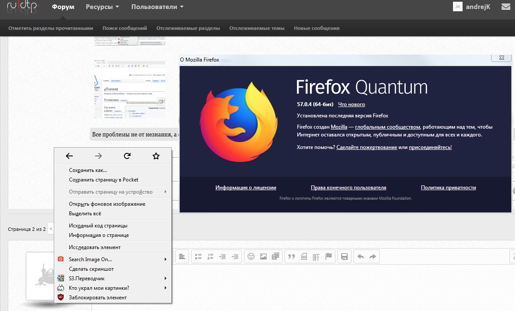515x311 pixels.
Task: Click the indent icon in editor toolbar
Action: 235,256
